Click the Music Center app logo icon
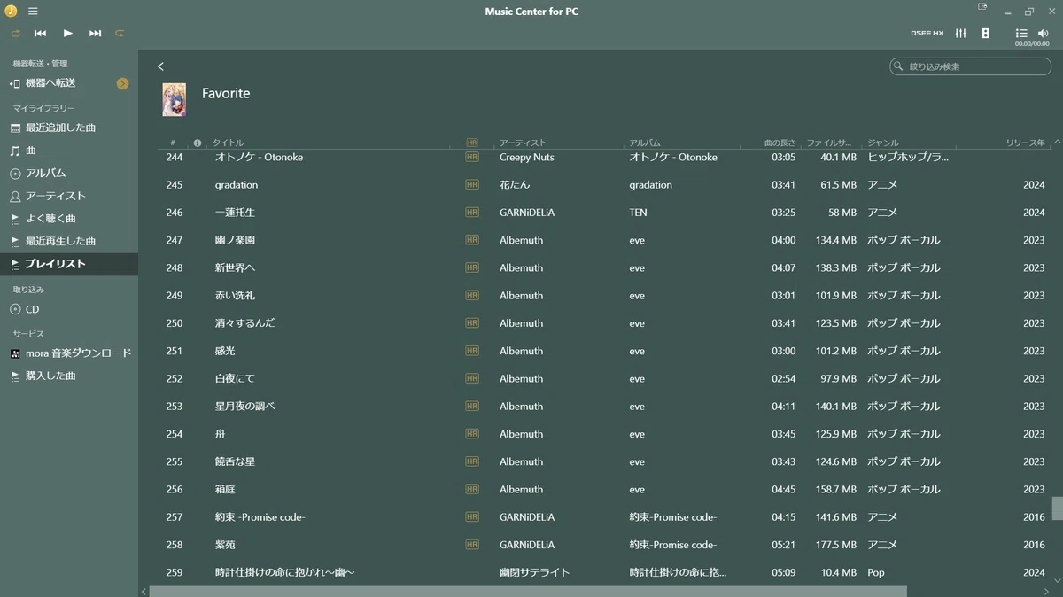The width and height of the screenshot is (1063, 597). click(x=11, y=12)
